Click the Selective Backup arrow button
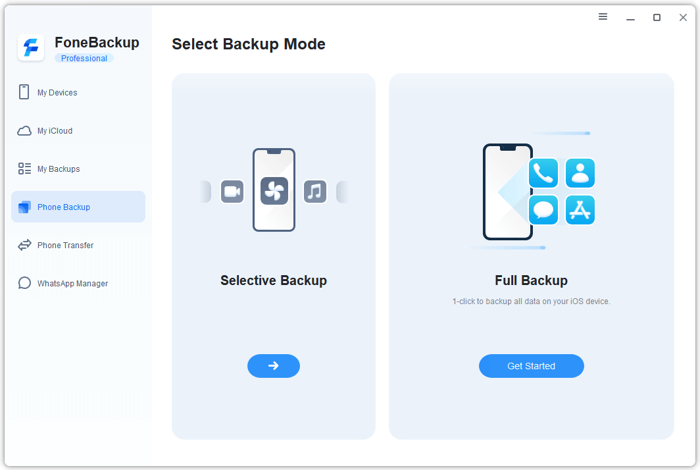Image resolution: width=700 pixels, height=470 pixels. point(274,366)
